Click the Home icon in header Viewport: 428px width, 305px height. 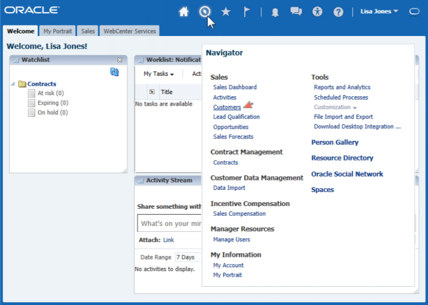click(184, 12)
